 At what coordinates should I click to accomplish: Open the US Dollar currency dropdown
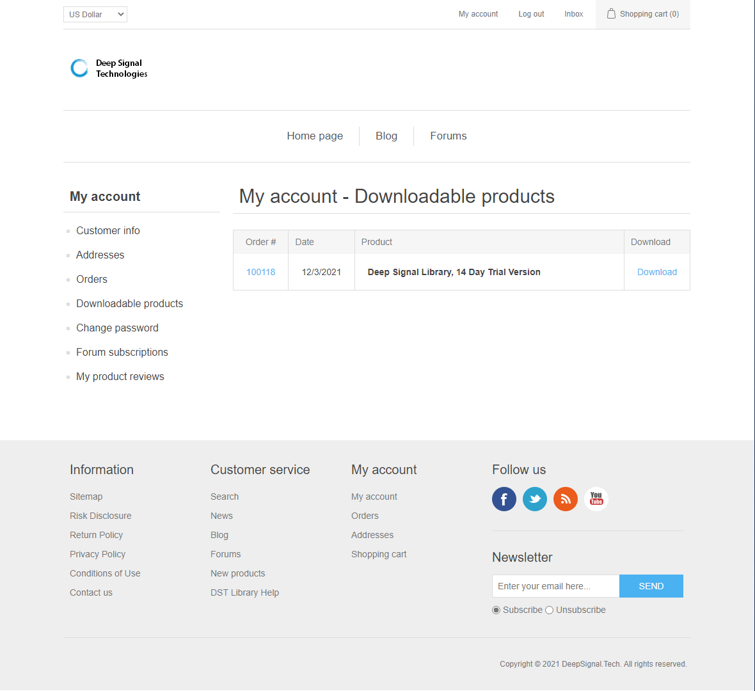[95, 15]
